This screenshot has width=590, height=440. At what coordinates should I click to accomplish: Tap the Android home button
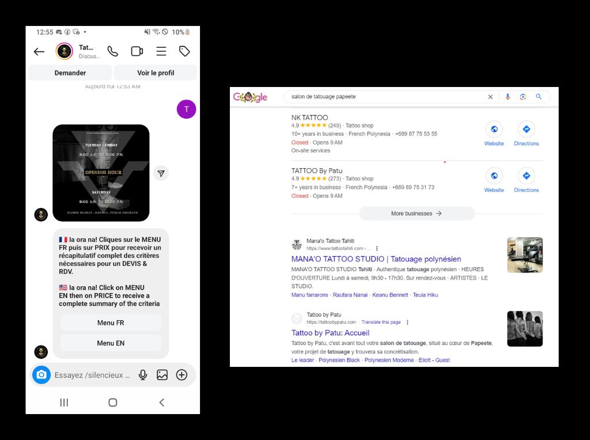[x=112, y=403]
